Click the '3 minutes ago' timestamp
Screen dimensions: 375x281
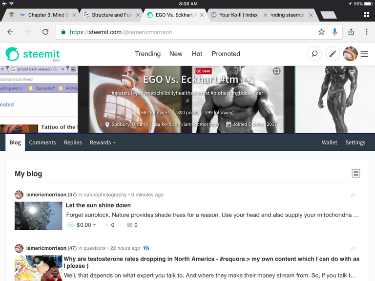pos(147,195)
